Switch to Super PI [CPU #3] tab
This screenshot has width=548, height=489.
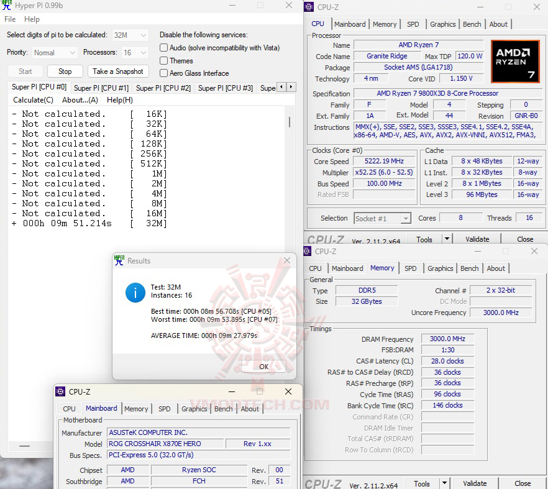226,88
